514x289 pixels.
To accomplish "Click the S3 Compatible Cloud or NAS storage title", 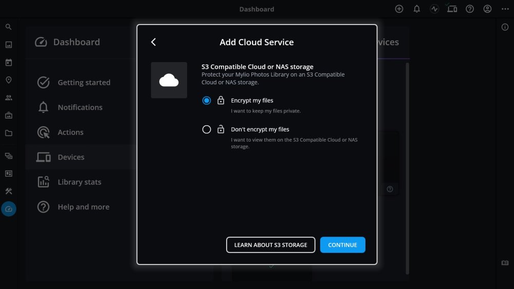I will (x=258, y=66).
